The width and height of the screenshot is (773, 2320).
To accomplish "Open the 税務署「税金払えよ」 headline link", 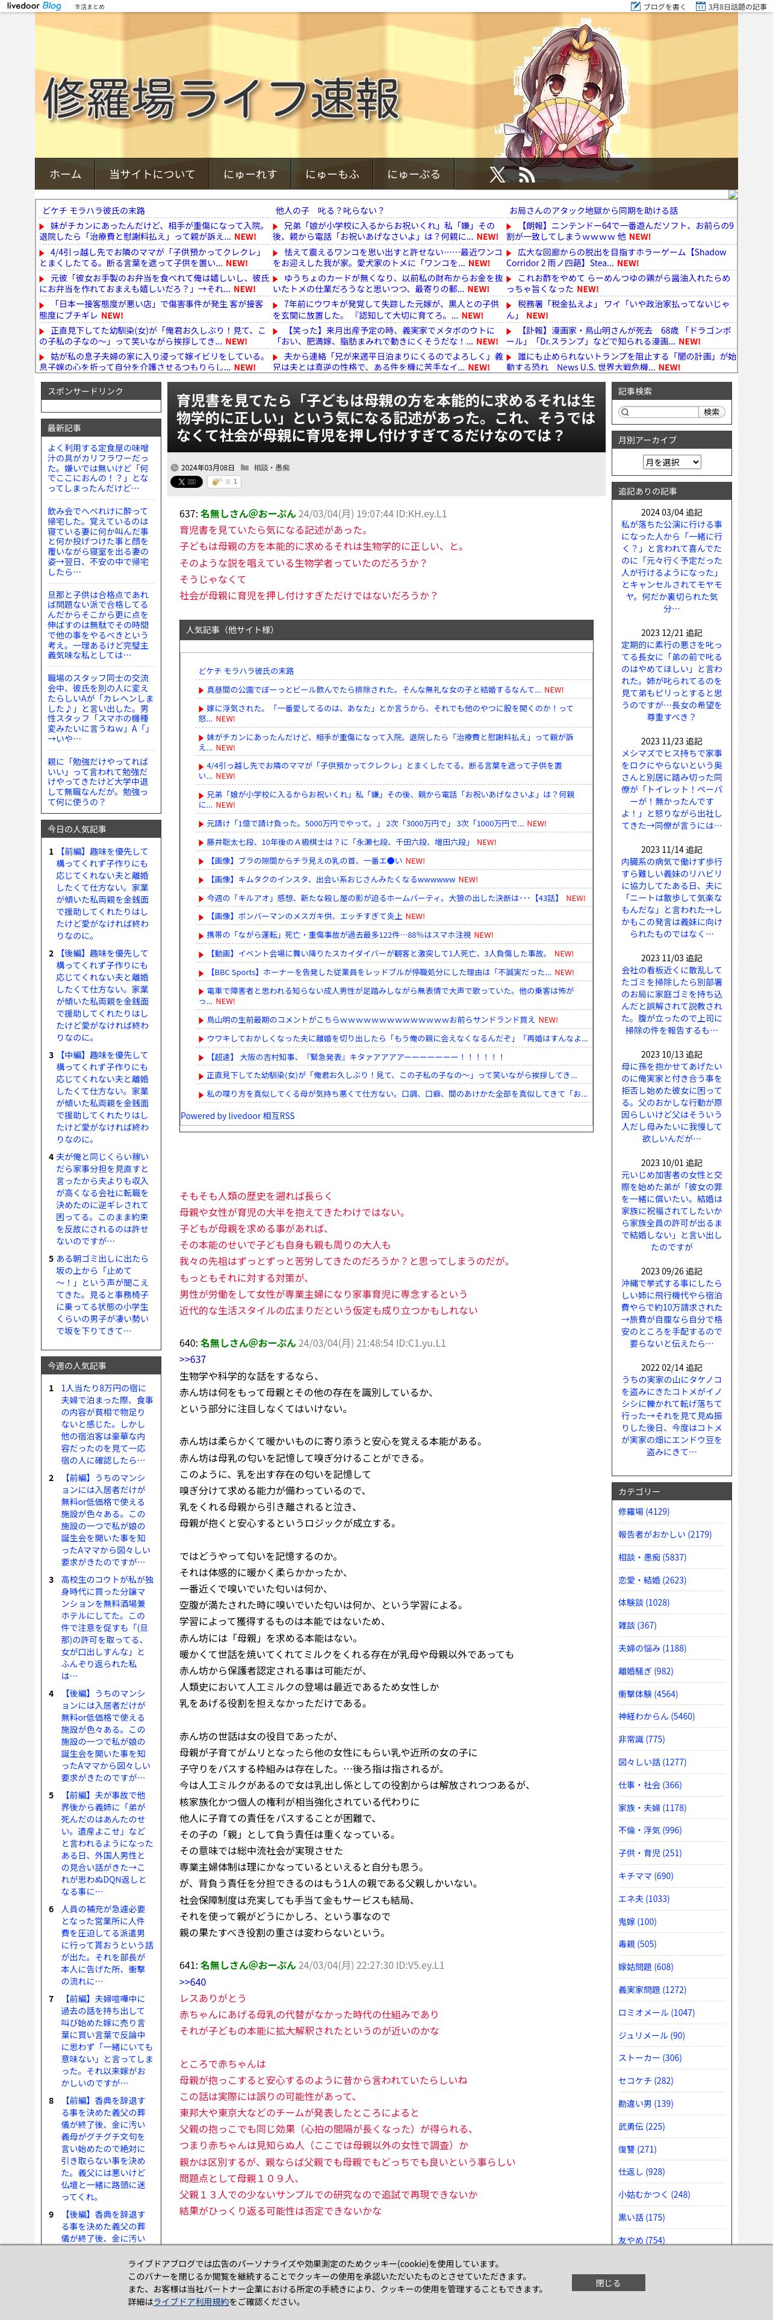I will [x=619, y=310].
